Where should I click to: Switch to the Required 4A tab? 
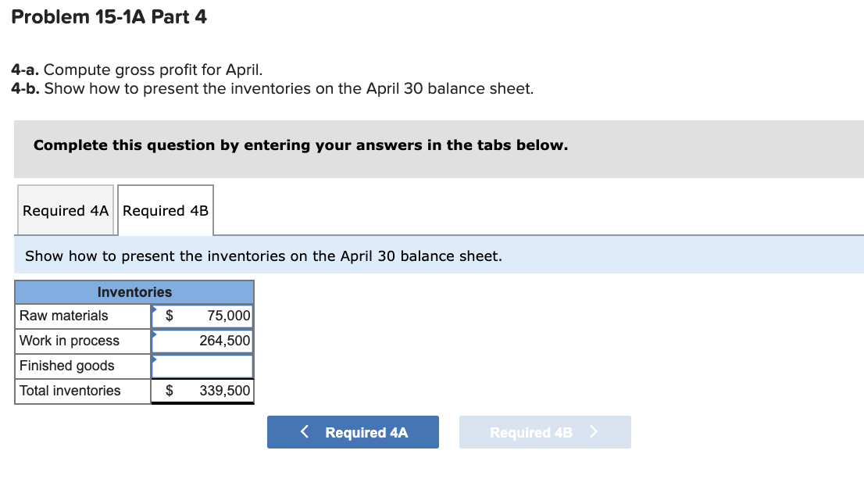coord(66,210)
